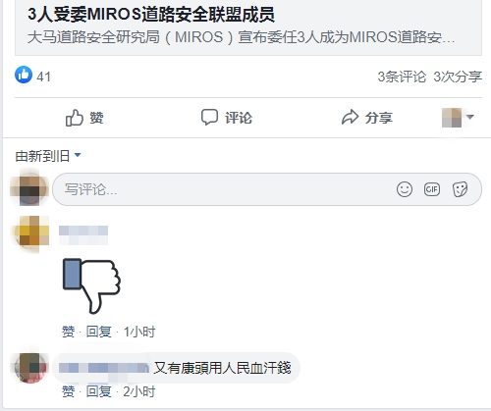Open the MIROS道路安全联盟成员 article headline

(151, 15)
